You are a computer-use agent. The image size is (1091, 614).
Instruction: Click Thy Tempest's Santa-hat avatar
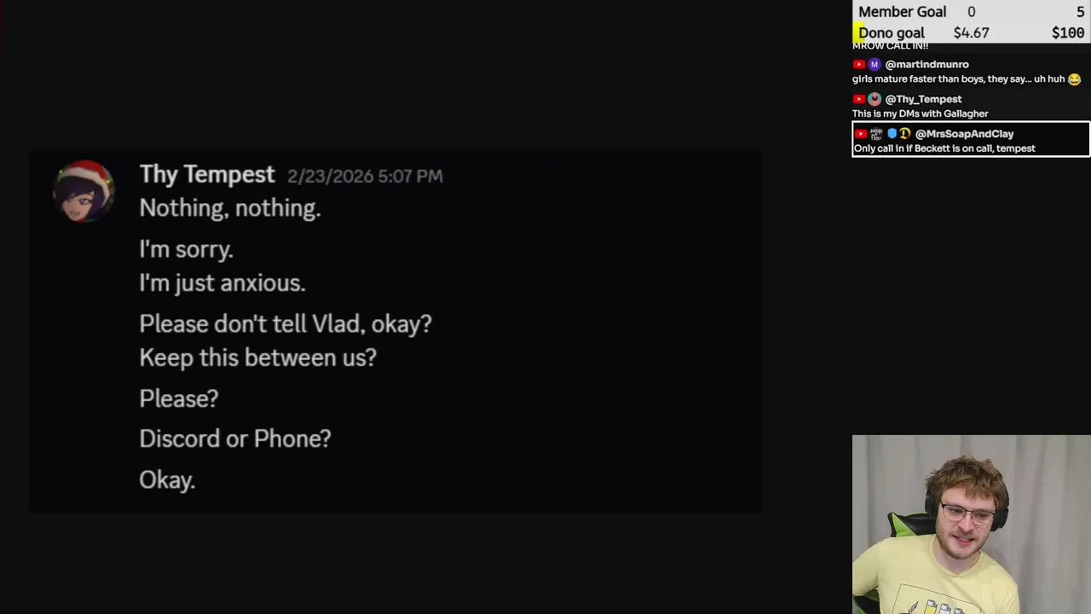[x=84, y=190]
